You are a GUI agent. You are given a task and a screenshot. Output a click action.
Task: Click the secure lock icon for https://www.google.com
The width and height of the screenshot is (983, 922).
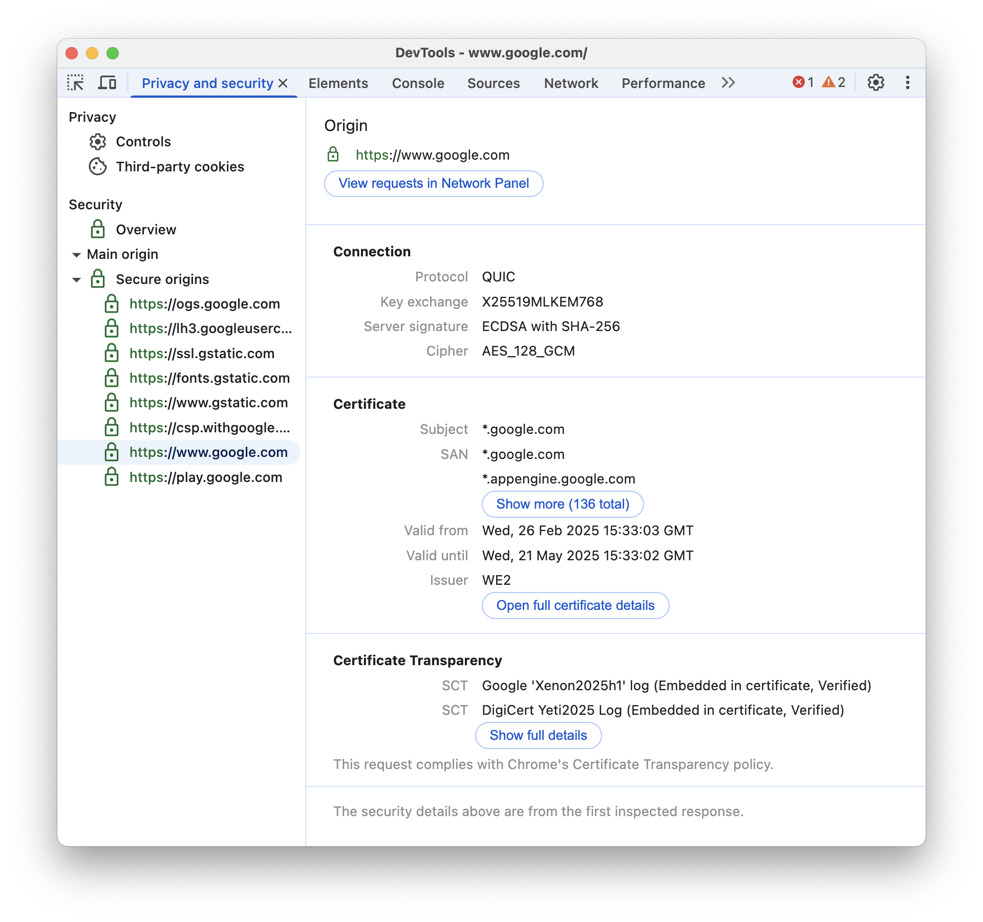111,451
